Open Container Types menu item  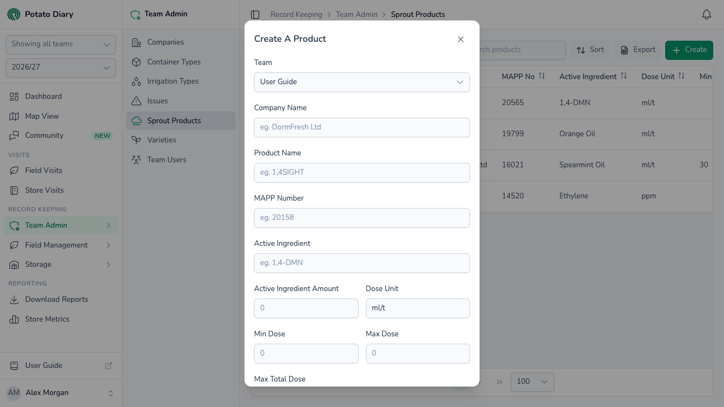pyautogui.click(x=181, y=62)
